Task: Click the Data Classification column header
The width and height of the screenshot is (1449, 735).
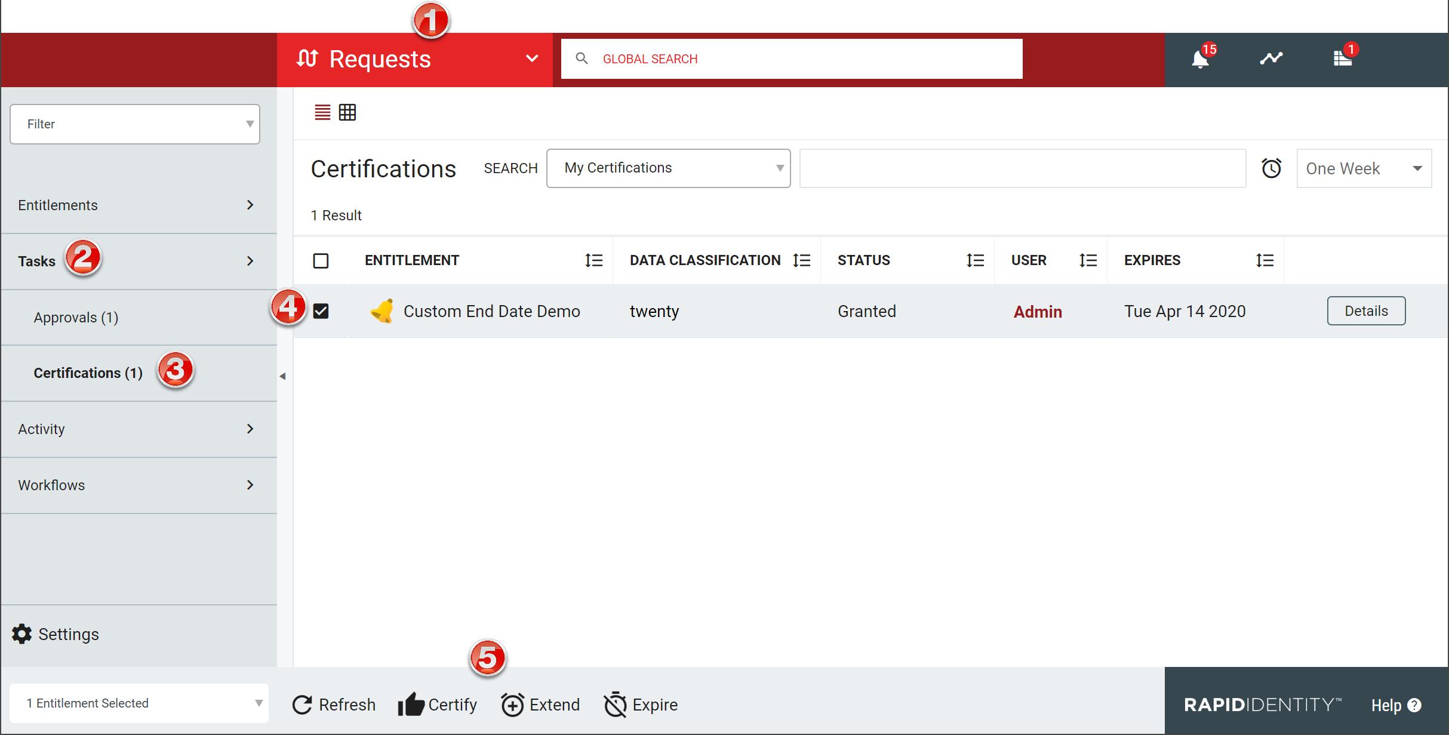Action: coord(705,260)
